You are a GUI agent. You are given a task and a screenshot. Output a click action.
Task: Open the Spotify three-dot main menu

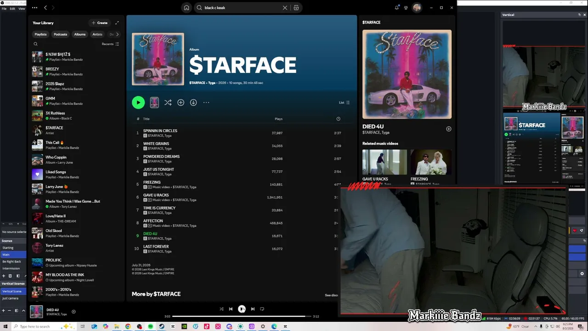34,8
